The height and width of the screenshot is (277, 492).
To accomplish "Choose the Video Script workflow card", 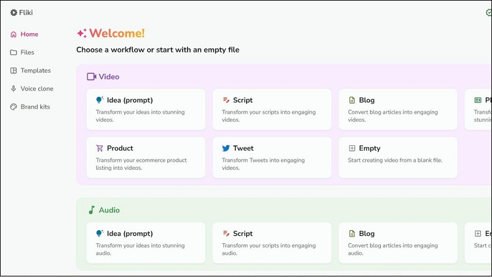I will (x=272, y=110).
